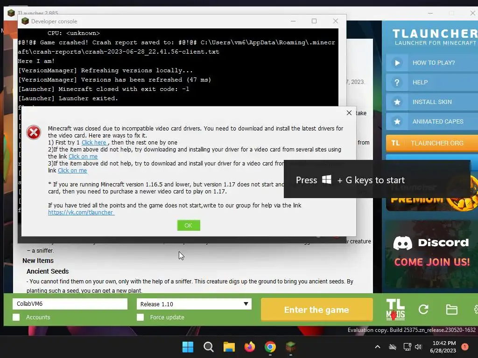This screenshot has width=478, height=358.
Task: Open the notification badge in the tray
Action: (x=465, y=347)
